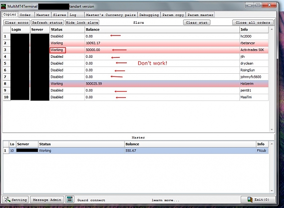Screen dimensions: 284x208
Task: Click balance cell 50000.00
Action: 162,50
